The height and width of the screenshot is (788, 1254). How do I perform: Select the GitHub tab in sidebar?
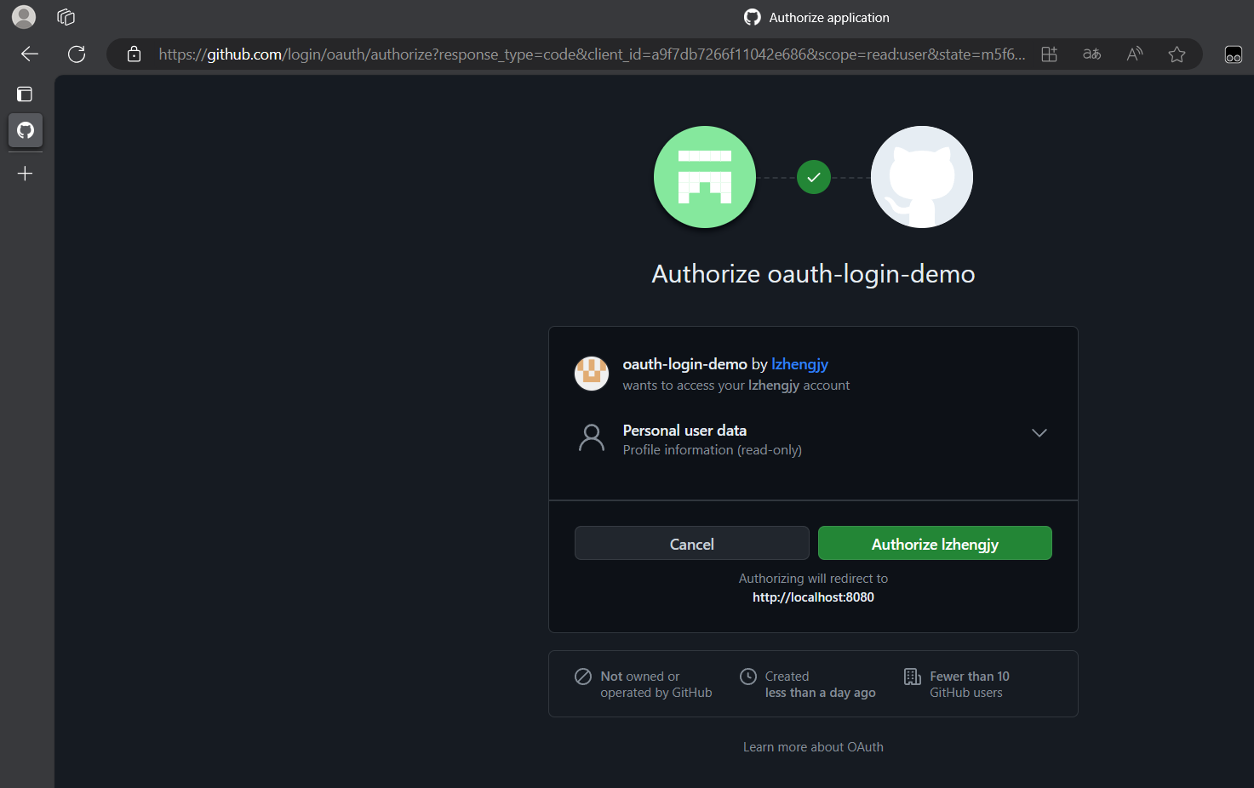pos(26,130)
